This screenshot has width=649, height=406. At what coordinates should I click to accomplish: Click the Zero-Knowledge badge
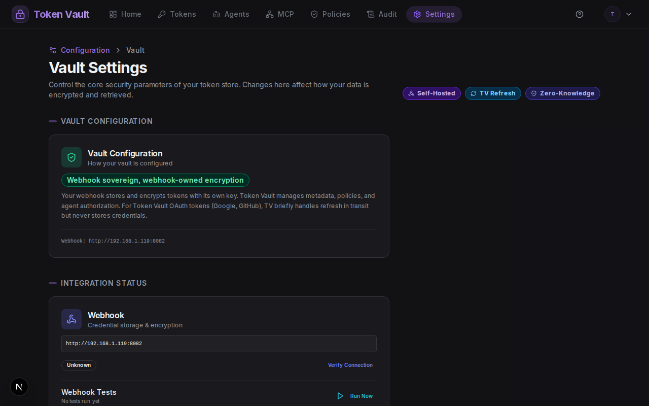point(563,93)
